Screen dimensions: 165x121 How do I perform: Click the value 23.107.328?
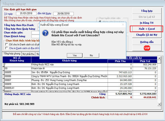coord(126,84)
